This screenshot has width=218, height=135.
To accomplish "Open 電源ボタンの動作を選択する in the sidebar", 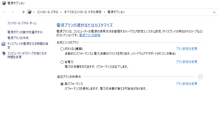I will coord(25,32).
